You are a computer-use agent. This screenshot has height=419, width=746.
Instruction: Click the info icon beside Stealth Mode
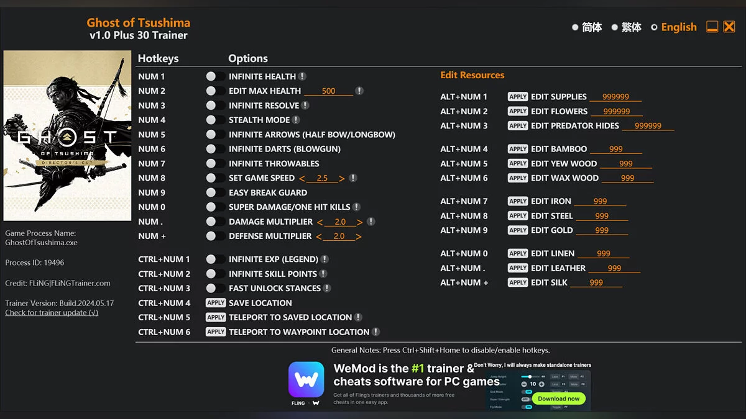tap(296, 120)
